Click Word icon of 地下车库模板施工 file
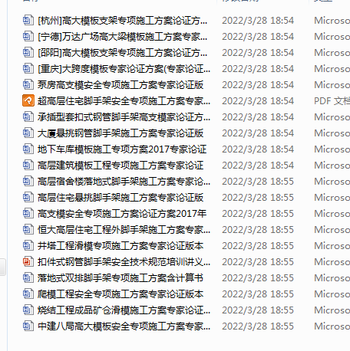Image resolution: width=350 pixels, height=351 pixels. point(28,149)
